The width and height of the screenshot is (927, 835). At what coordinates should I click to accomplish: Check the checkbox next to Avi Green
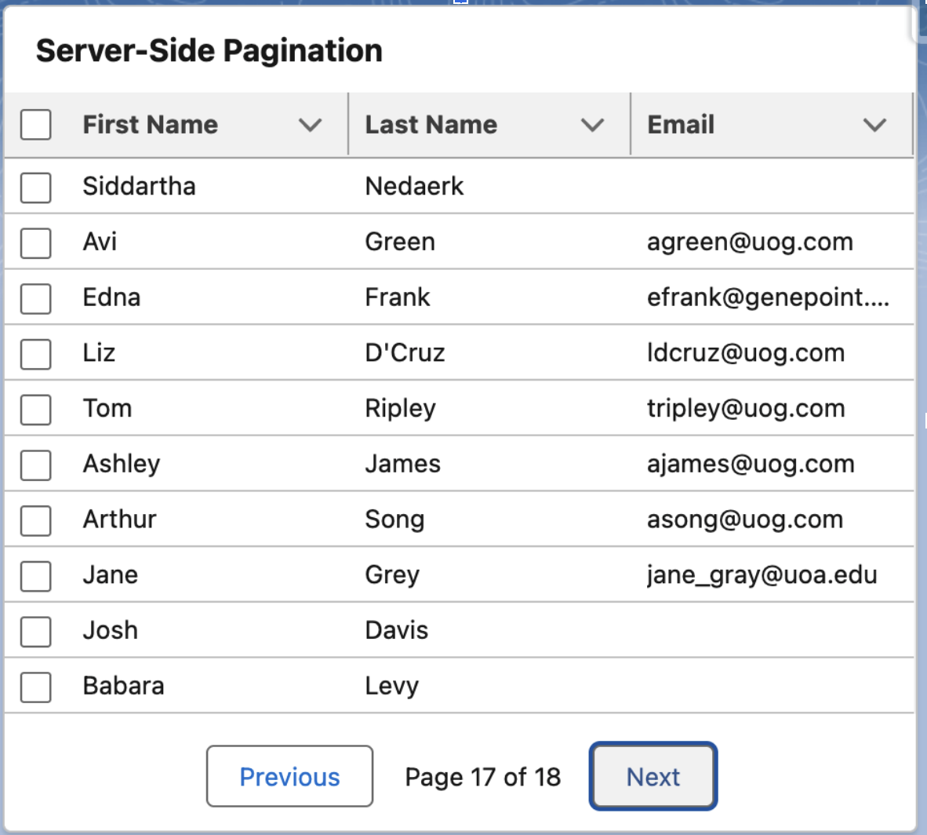35,242
